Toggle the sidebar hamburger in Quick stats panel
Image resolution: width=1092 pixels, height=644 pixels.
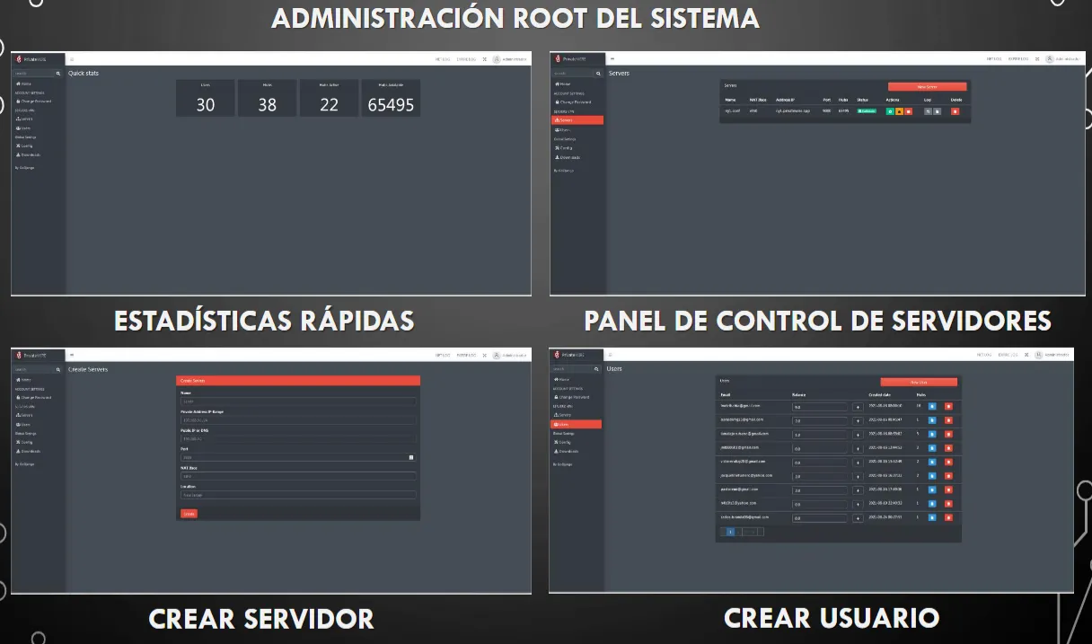pos(72,59)
